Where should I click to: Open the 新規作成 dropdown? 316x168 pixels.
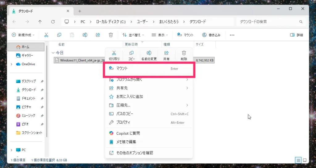click(23, 35)
